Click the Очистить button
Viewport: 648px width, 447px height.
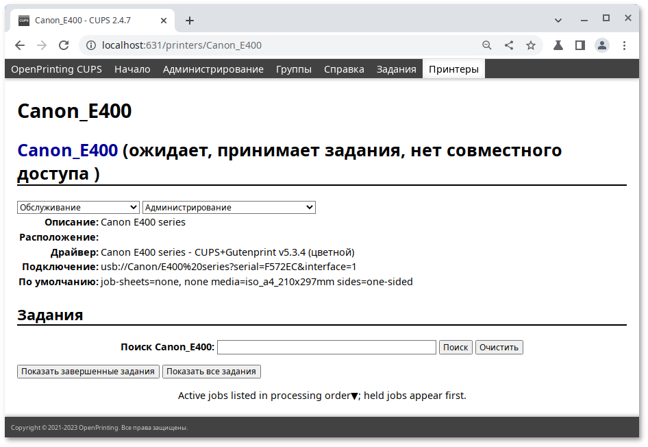(x=499, y=347)
